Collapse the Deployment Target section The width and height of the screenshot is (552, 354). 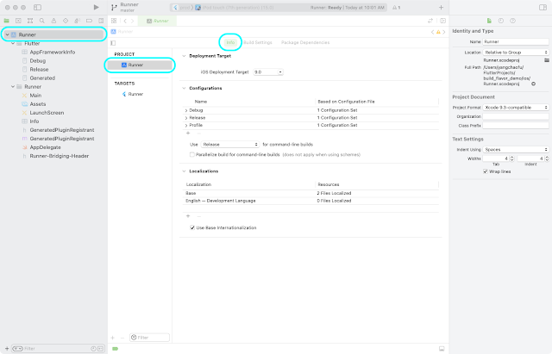184,56
